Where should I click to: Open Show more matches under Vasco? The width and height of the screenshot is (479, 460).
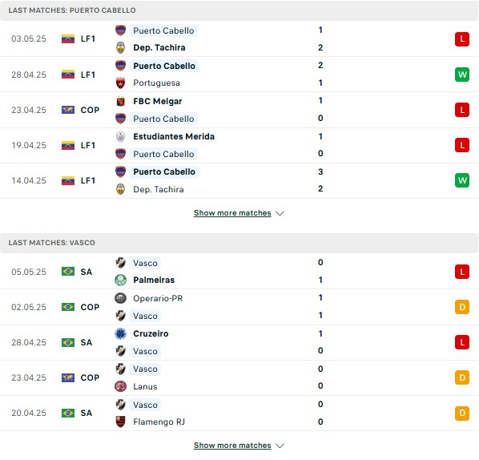pos(232,446)
